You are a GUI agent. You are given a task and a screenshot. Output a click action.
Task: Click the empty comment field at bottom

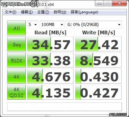(64, 107)
